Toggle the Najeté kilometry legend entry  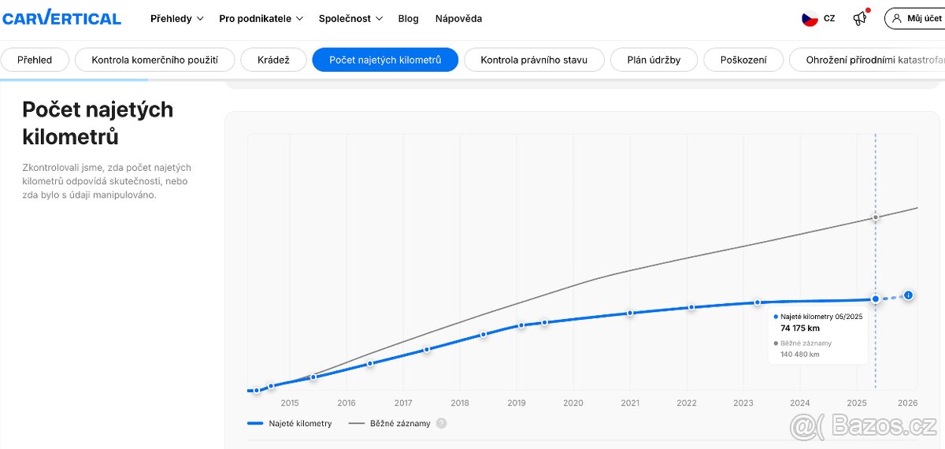point(290,423)
